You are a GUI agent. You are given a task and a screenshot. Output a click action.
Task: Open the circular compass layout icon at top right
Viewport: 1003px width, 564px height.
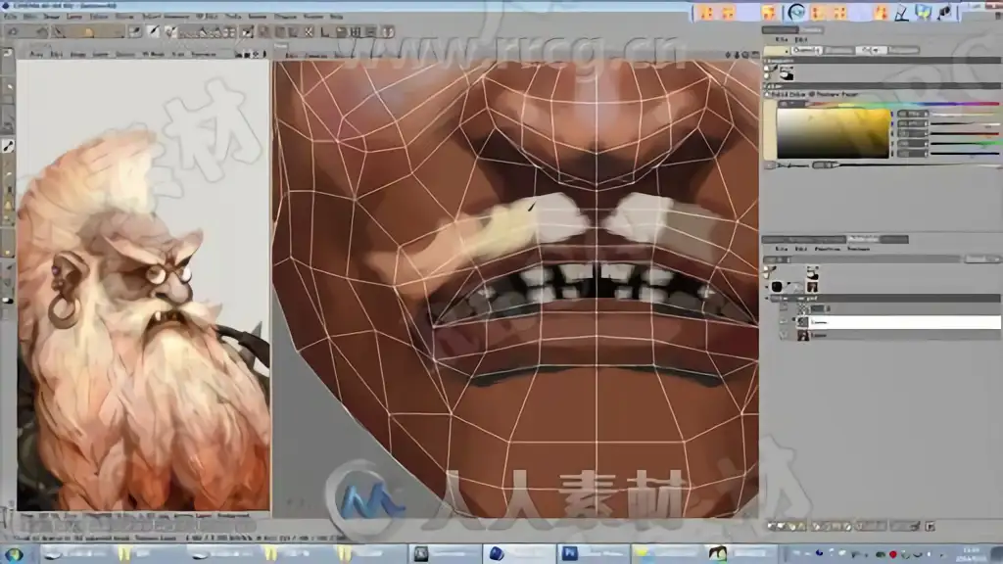(796, 12)
